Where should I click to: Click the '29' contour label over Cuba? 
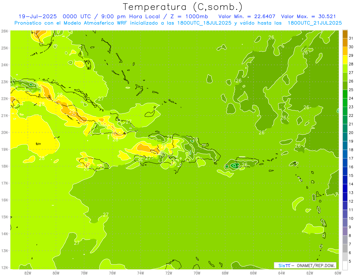pyautogui.click(x=72, y=111)
